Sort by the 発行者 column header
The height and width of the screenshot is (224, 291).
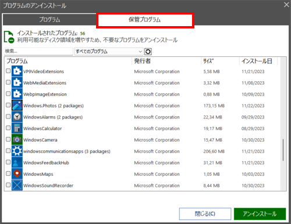point(166,61)
